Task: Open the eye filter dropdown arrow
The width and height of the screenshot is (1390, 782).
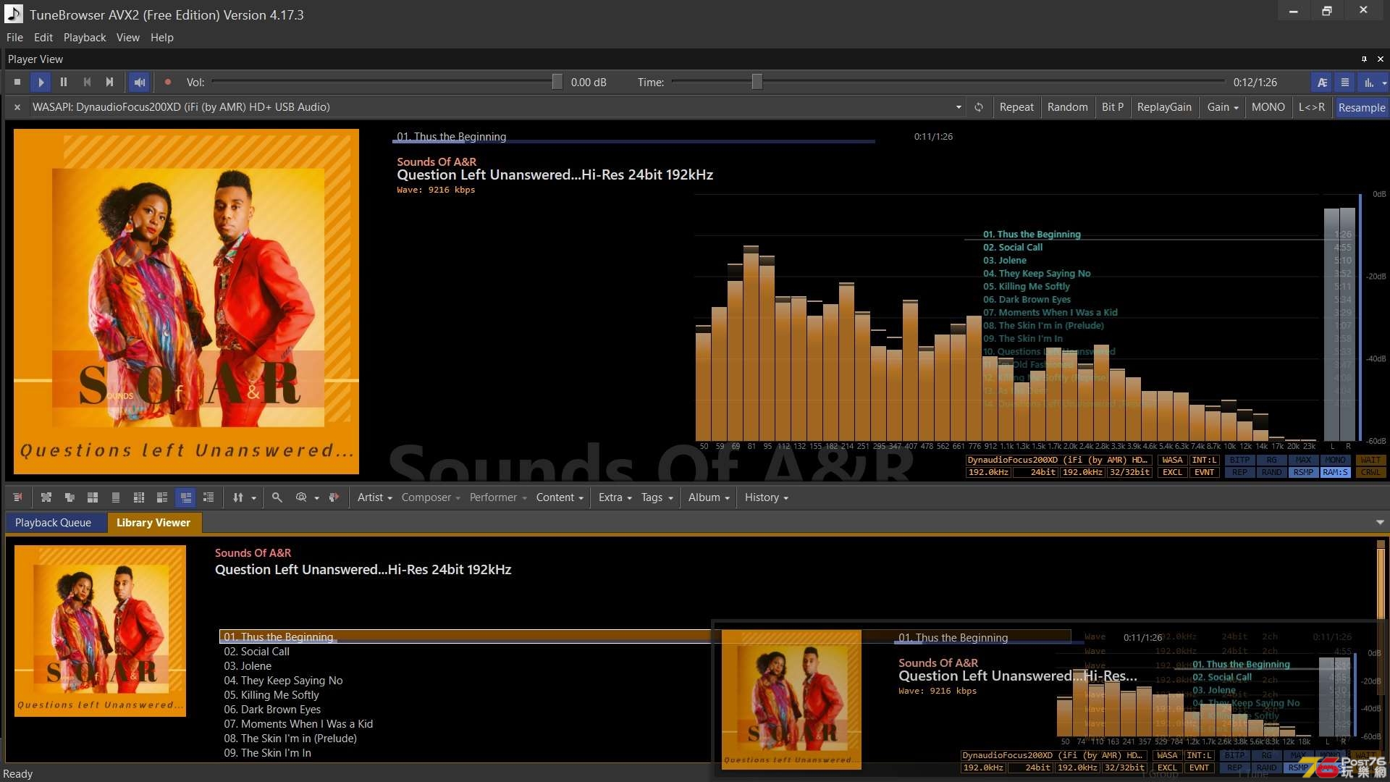Action: [317, 498]
